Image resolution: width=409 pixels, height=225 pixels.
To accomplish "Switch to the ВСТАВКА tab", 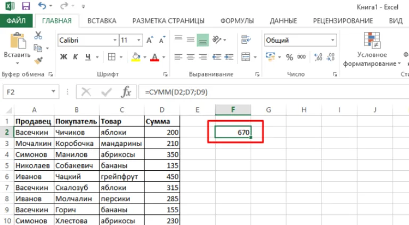I will click(102, 21).
